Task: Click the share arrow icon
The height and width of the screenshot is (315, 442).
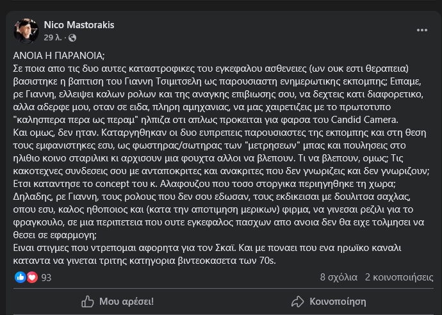Action: tap(298, 302)
